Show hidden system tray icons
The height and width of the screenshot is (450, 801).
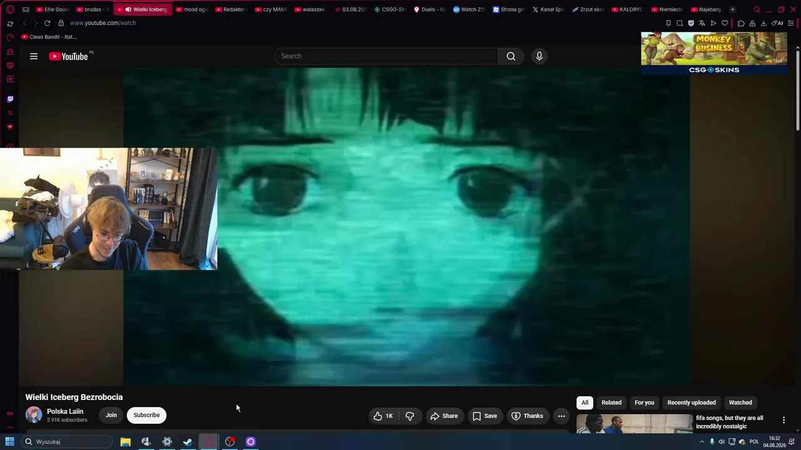point(702,442)
